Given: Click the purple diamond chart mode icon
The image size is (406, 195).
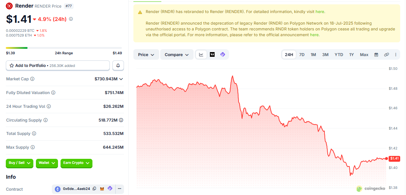Looking at the screenshot, I should (223, 55).
